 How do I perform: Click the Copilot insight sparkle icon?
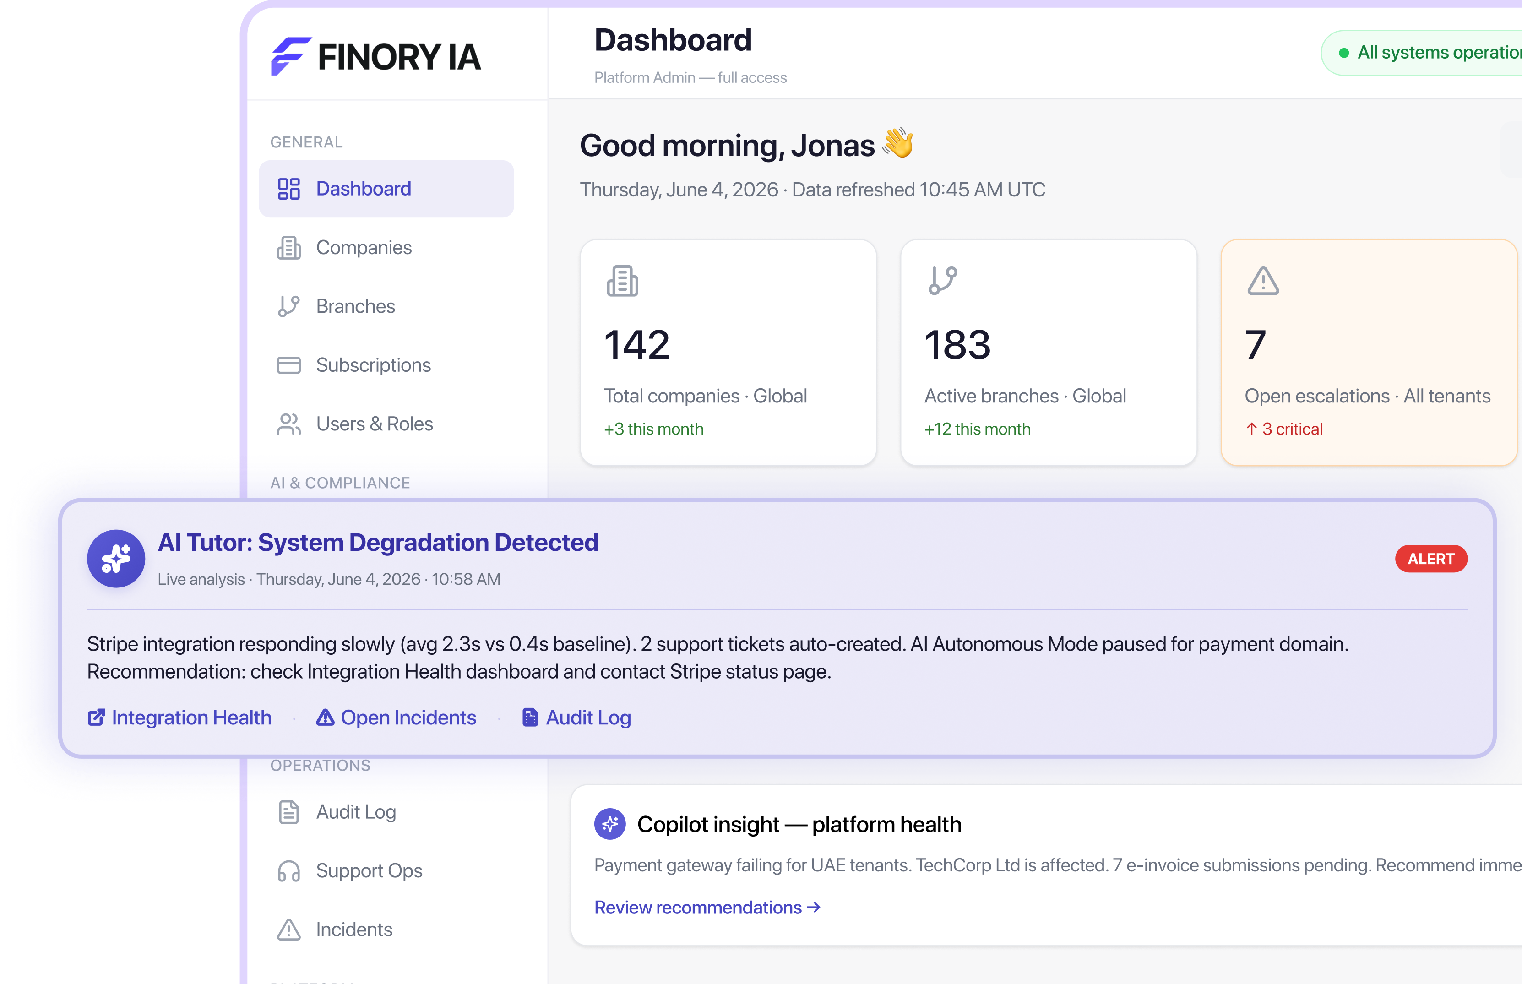[x=609, y=824]
